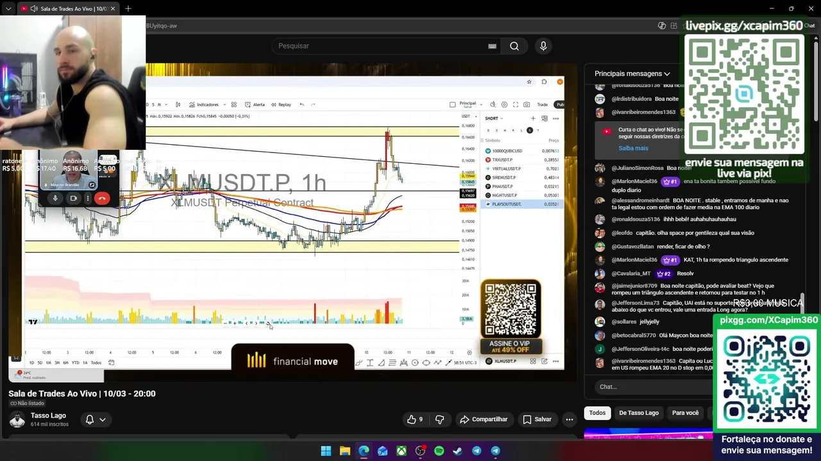The height and width of the screenshot is (461, 821).
Task: Open quick search icon in chart toolbar
Action: 493,104
